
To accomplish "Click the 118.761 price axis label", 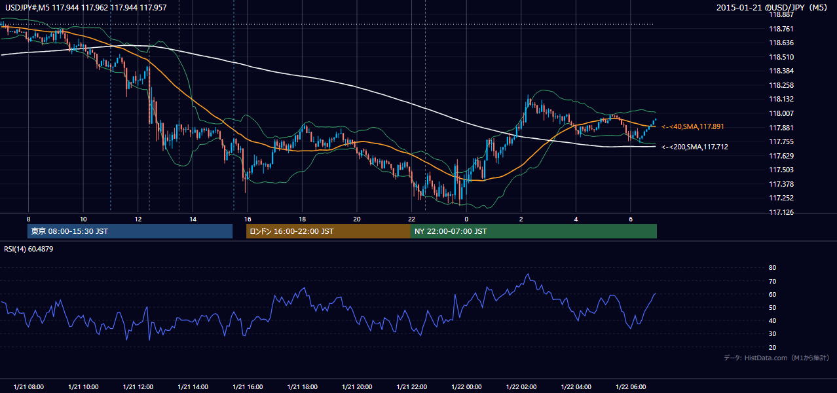I will click(x=781, y=29).
